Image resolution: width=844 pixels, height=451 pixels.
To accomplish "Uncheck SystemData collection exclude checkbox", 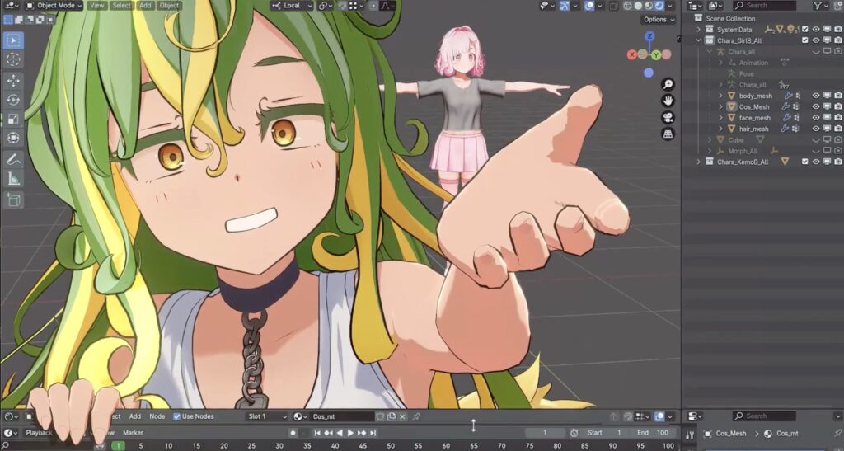I will (x=805, y=29).
